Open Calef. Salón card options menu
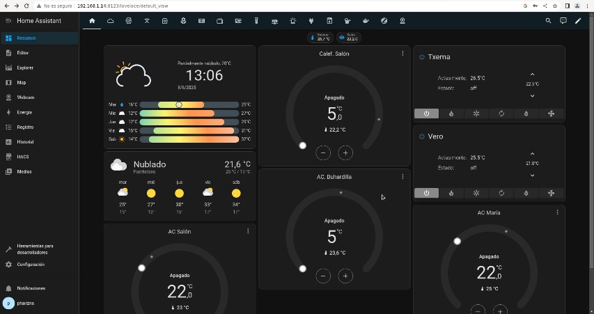 pyautogui.click(x=402, y=54)
